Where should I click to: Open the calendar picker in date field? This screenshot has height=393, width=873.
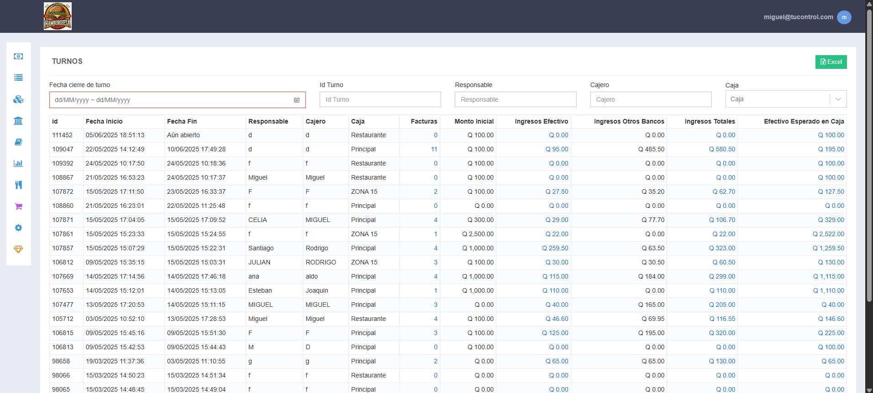click(297, 100)
